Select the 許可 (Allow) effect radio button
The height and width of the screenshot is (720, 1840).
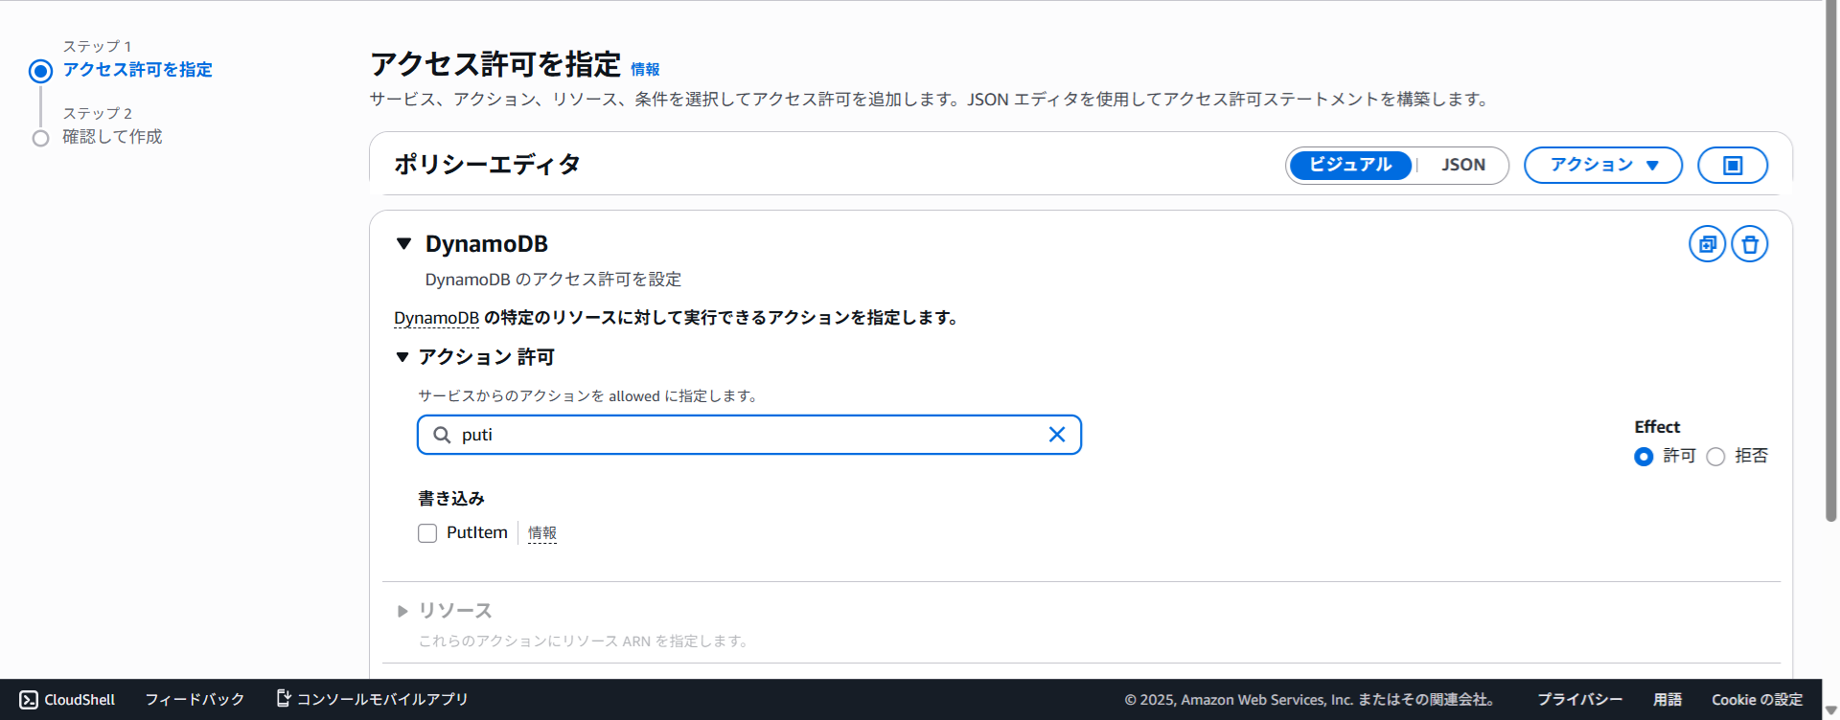[1644, 457]
